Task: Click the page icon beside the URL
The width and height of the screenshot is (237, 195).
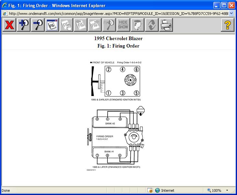Action: click(5, 14)
